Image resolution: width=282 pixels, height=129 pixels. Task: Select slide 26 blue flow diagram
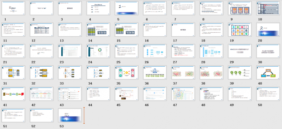coord(155,51)
